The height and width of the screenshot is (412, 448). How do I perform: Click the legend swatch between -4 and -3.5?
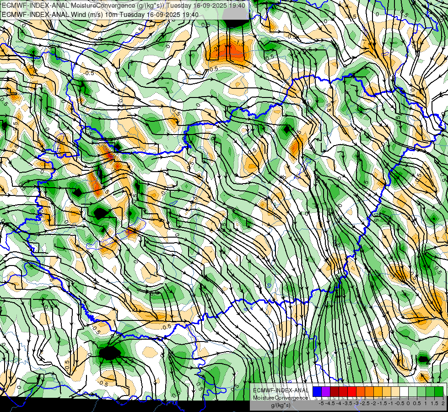pos(343,392)
